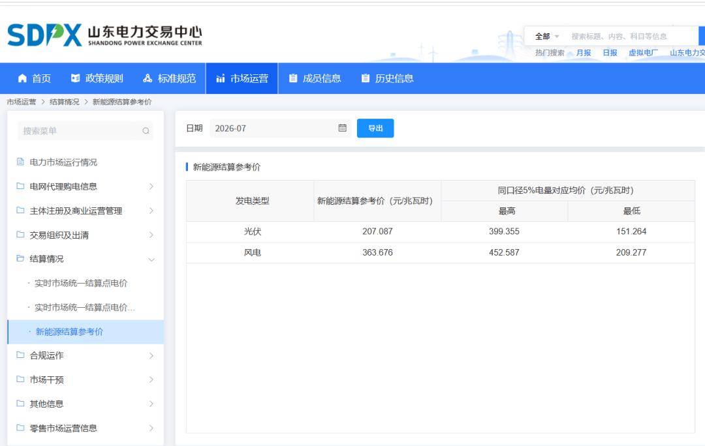Click the book icon beside 政策规则
The width and height of the screenshot is (705, 446).
pyautogui.click(x=76, y=79)
